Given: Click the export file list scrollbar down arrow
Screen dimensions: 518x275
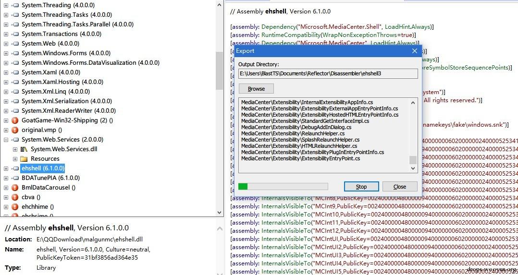Looking at the screenshot, I should click(413, 168).
